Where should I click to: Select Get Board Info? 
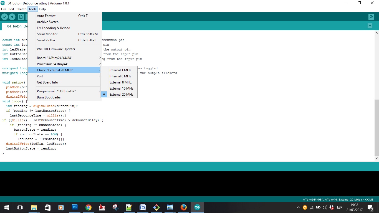click(x=65, y=82)
